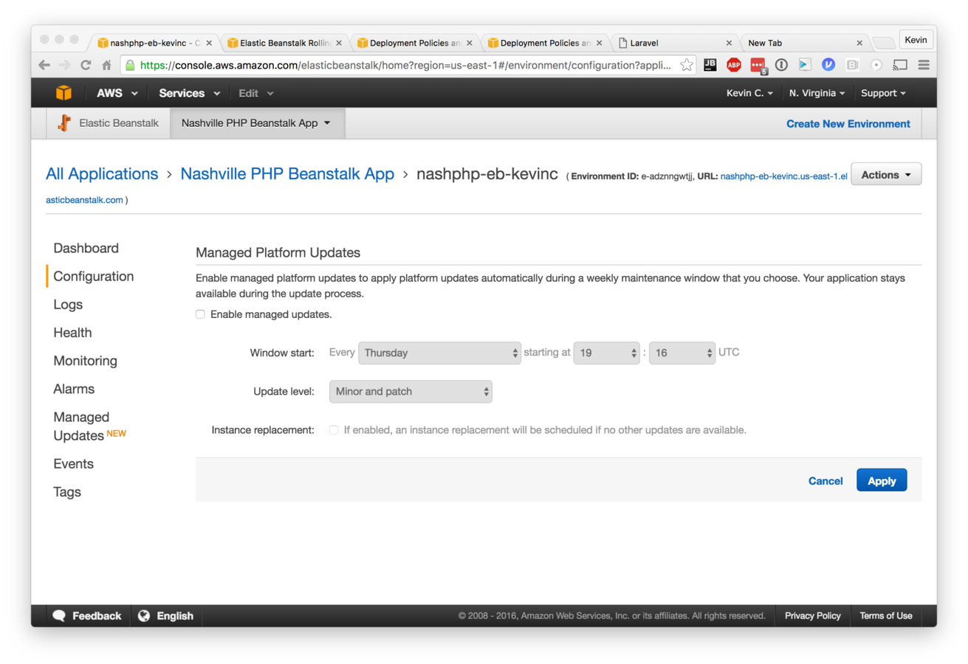The height and width of the screenshot is (664, 968).
Task: Expand the AWS menu in the header
Action: 117,93
